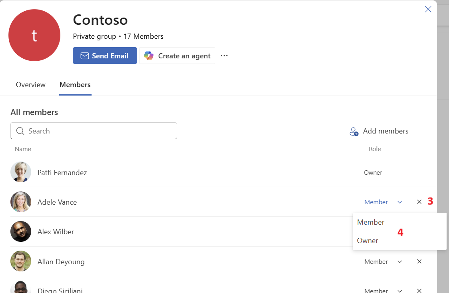Viewport: 449px width, 293px height.
Task: Click Allan Deyoung's Member role label
Action: tap(376, 262)
